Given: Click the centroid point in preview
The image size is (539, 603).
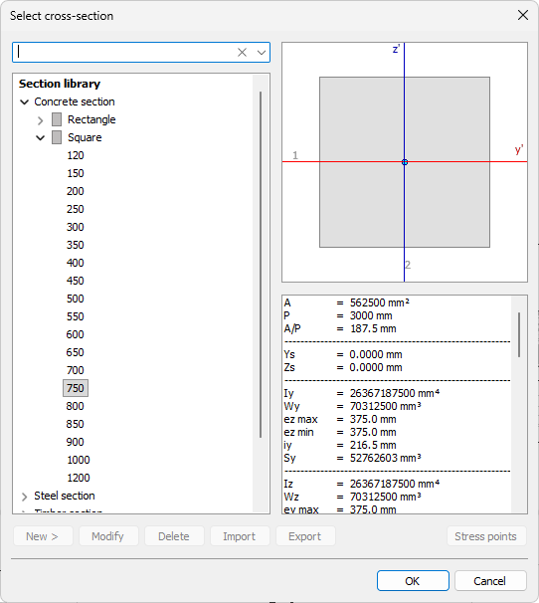Looking at the screenshot, I should [x=405, y=162].
